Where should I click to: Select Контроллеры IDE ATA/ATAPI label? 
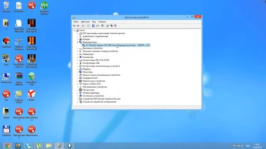tap(96, 60)
